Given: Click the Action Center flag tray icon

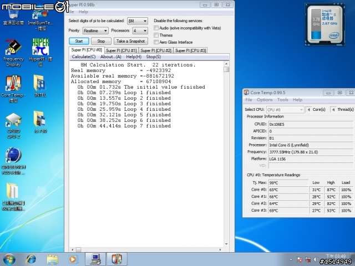Looking at the screenshot, I should point(300,260).
